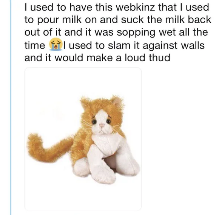219x215 pixels.
Task: Click the word "loud" in the last line
Action: (x=135, y=58)
